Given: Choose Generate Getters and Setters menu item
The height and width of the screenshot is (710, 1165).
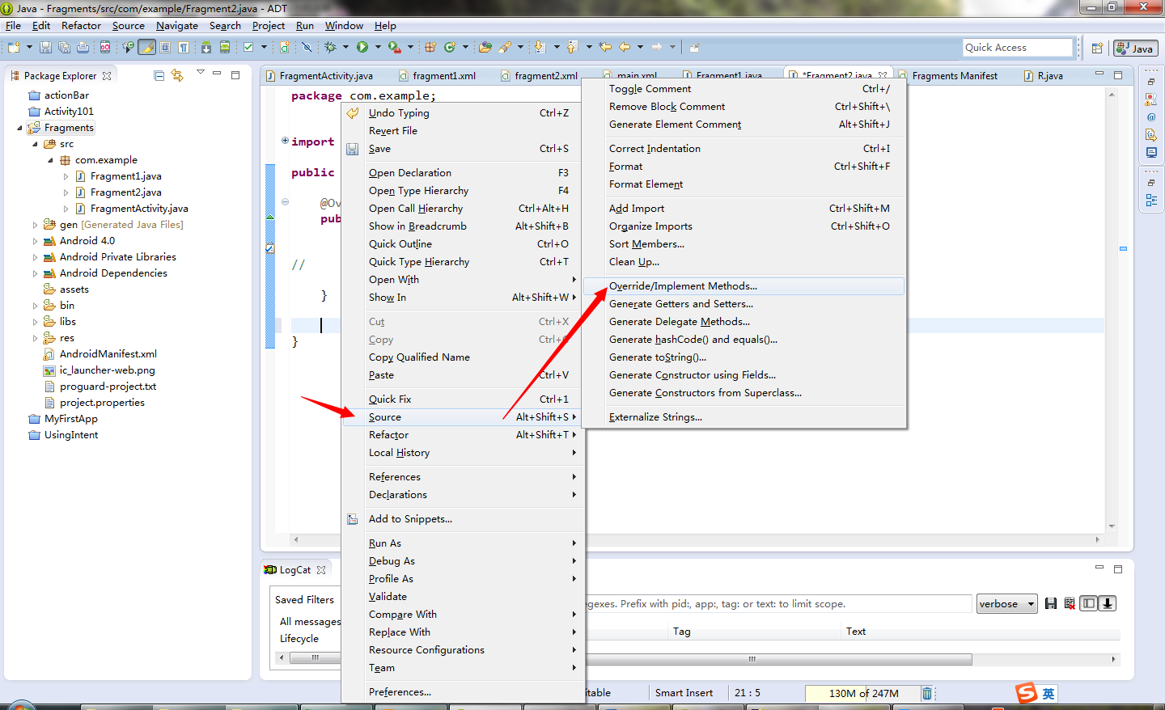Looking at the screenshot, I should pyautogui.click(x=744, y=304).
